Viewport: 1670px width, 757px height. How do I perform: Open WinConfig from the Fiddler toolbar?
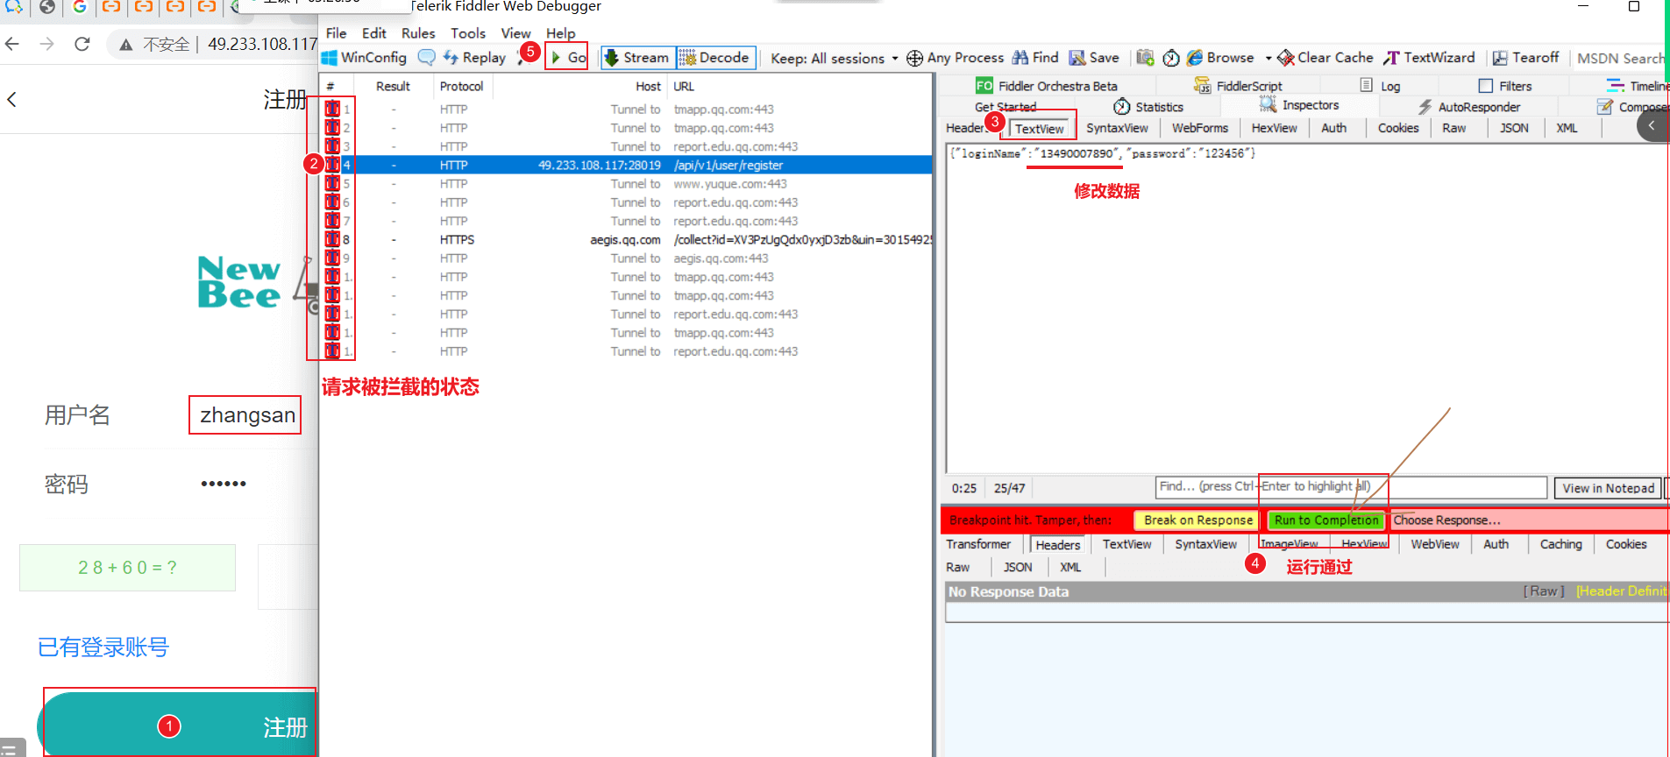pos(365,58)
